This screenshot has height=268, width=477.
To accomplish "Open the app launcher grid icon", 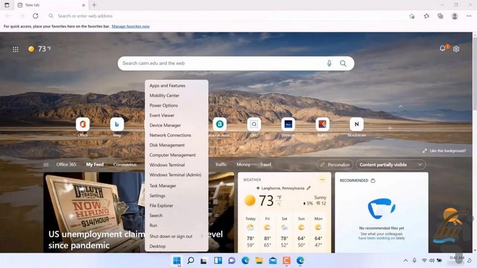I will pyautogui.click(x=16, y=50).
